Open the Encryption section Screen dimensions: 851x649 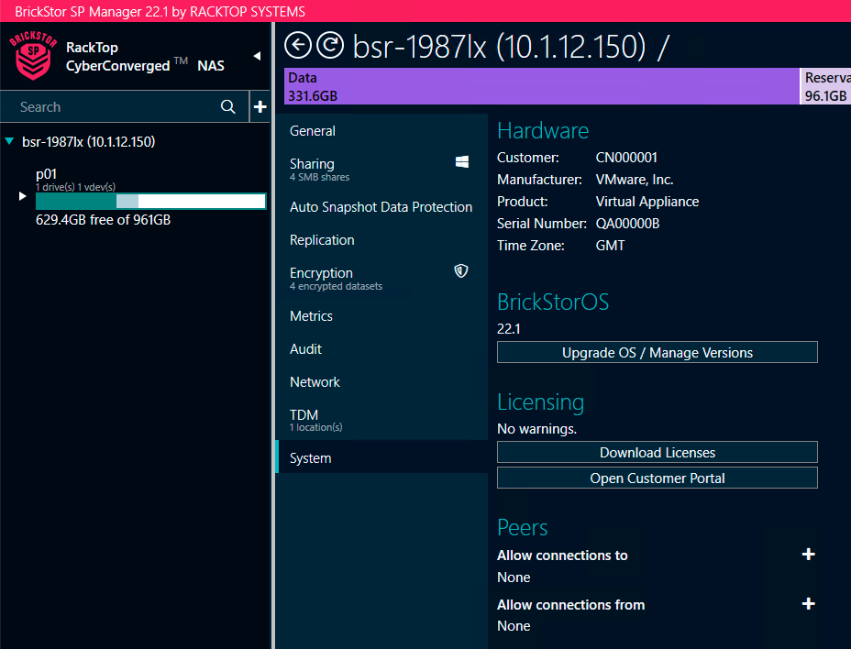pyautogui.click(x=381, y=278)
